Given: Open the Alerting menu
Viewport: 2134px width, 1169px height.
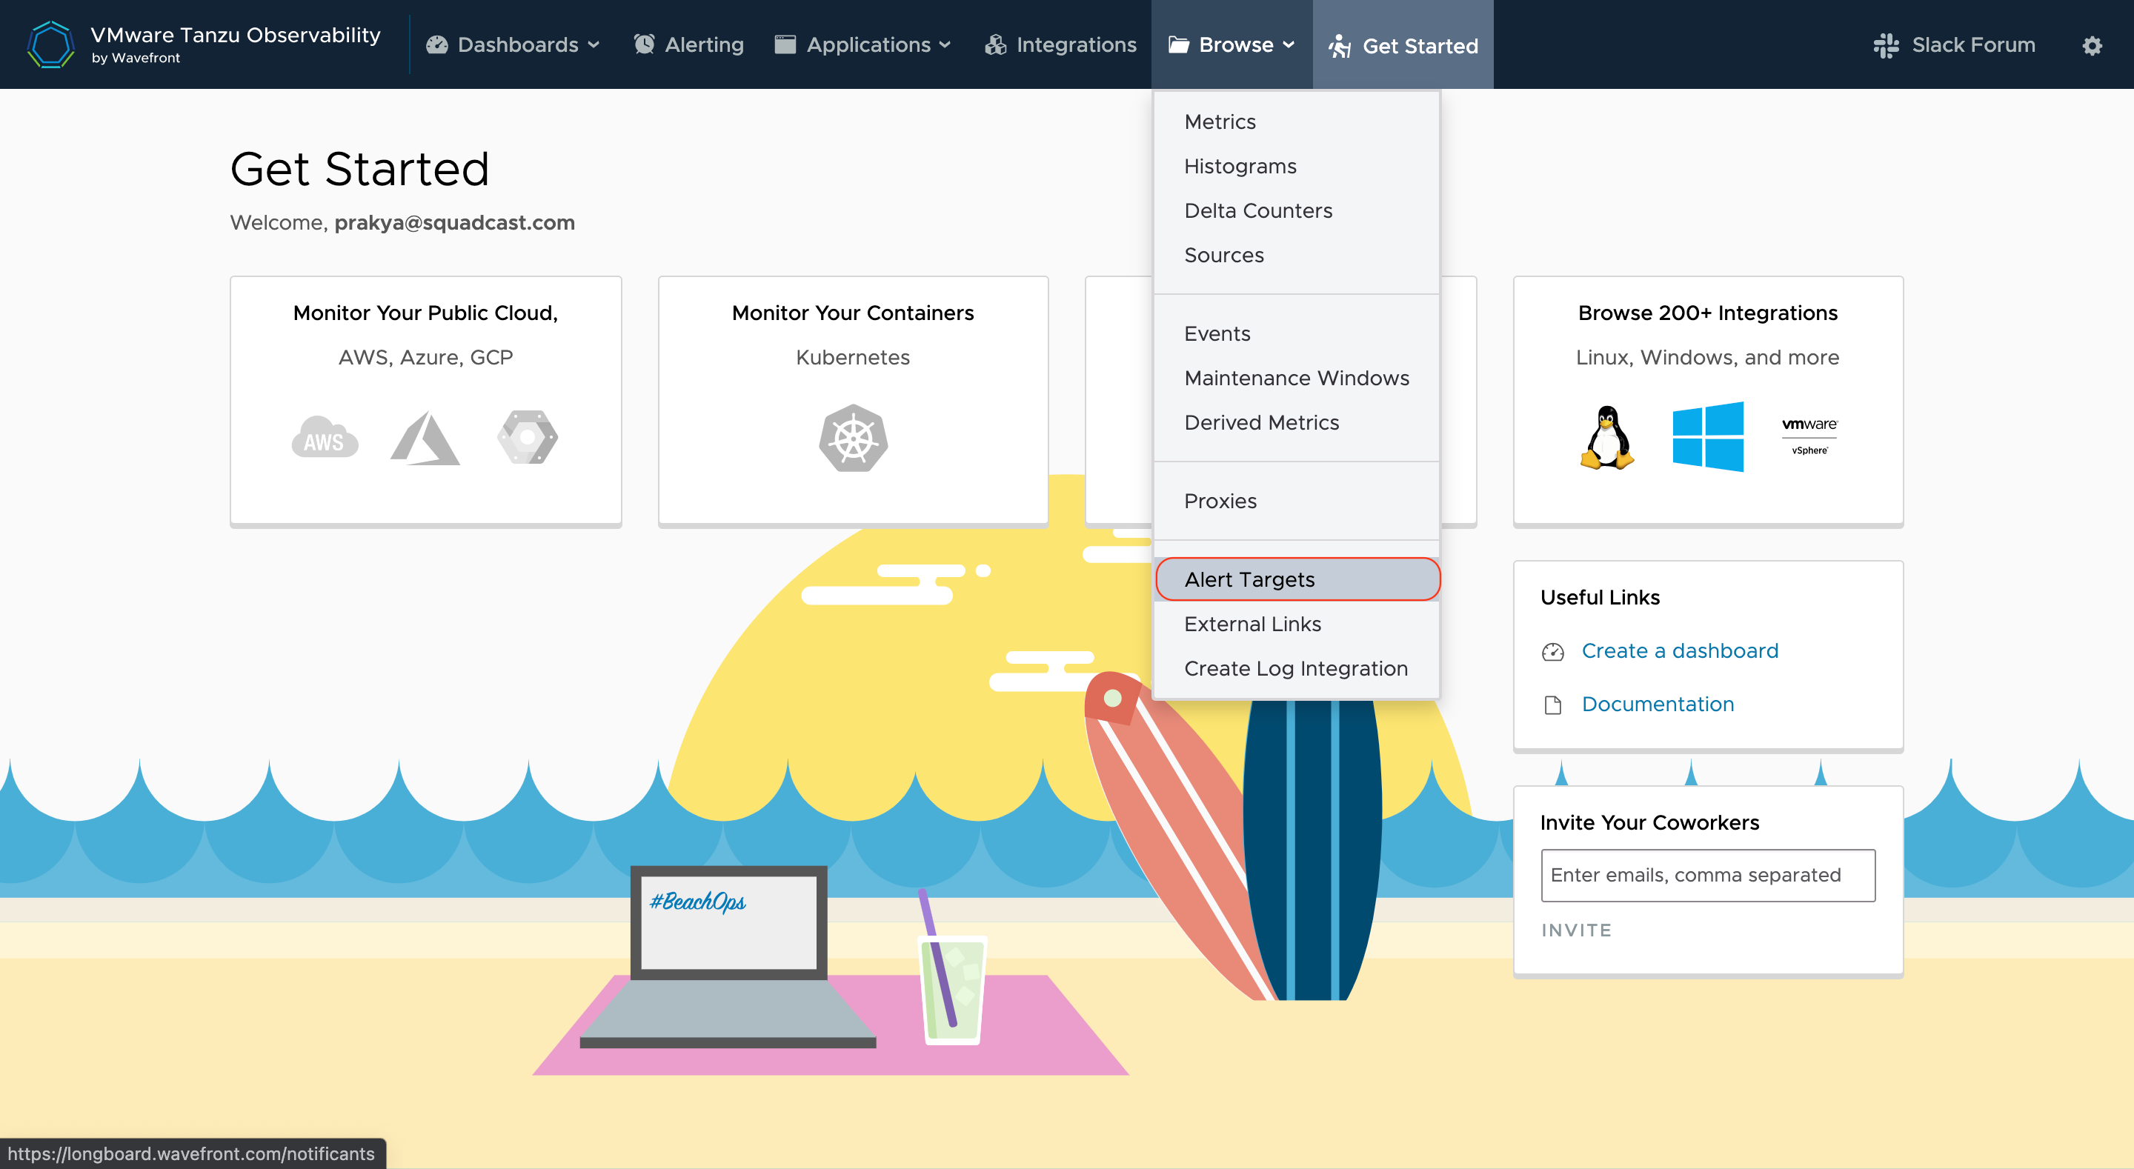Looking at the screenshot, I should pyautogui.click(x=688, y=44).
